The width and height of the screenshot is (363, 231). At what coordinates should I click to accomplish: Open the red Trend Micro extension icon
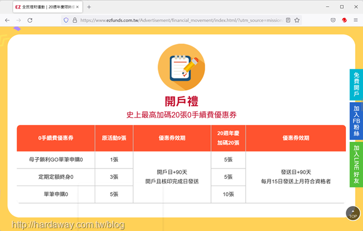(x=344, y=20)
